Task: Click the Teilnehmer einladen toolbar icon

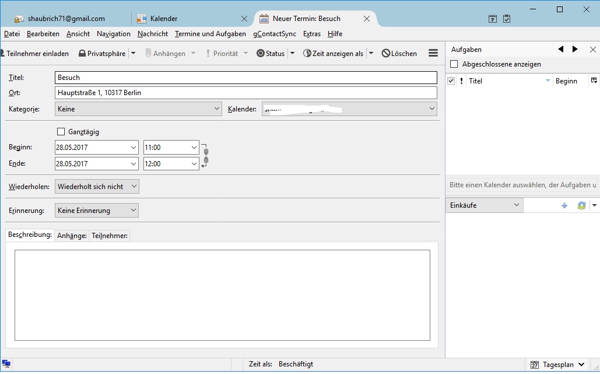Action: [x=2, y=54]
